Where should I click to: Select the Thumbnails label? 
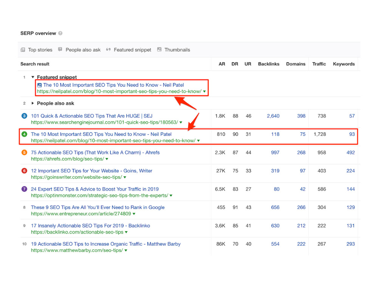pos(177,50)
